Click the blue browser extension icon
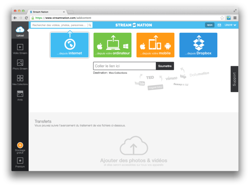The height and width of the screenshot is (187, 250). coord(229,18)
